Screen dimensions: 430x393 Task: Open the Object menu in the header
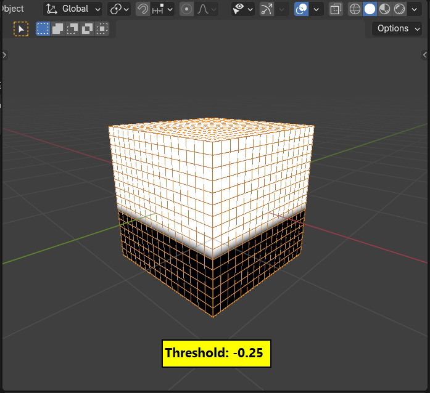coord(12,9)
